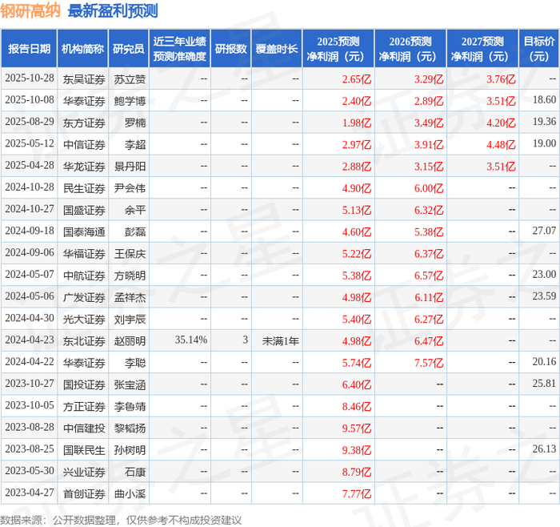Click the 目标价 column header
The width and height of the screenshot is (560, 527).
539,49
